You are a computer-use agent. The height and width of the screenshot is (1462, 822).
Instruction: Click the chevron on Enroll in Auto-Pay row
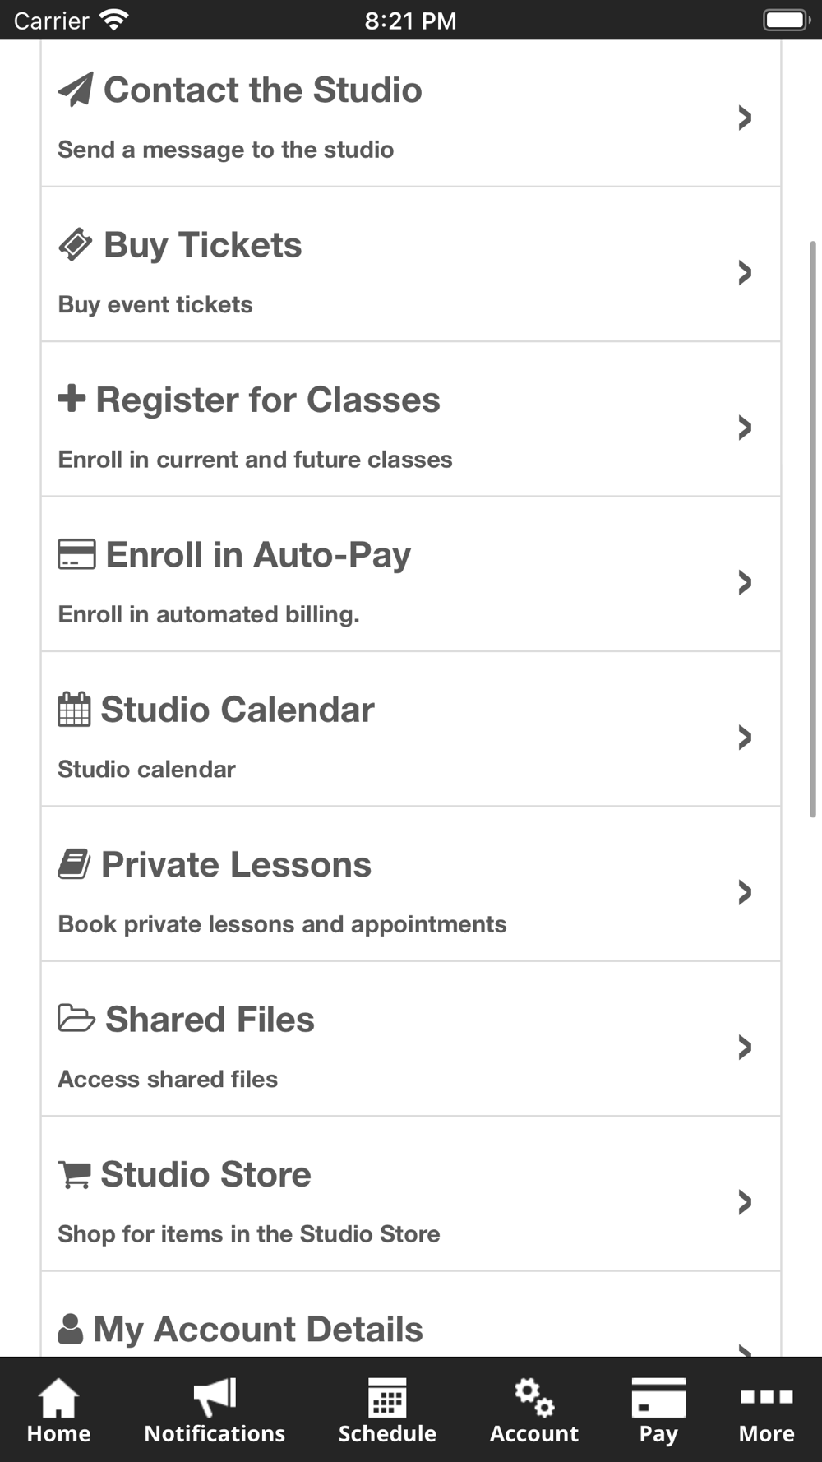click(x=745, y=582)
